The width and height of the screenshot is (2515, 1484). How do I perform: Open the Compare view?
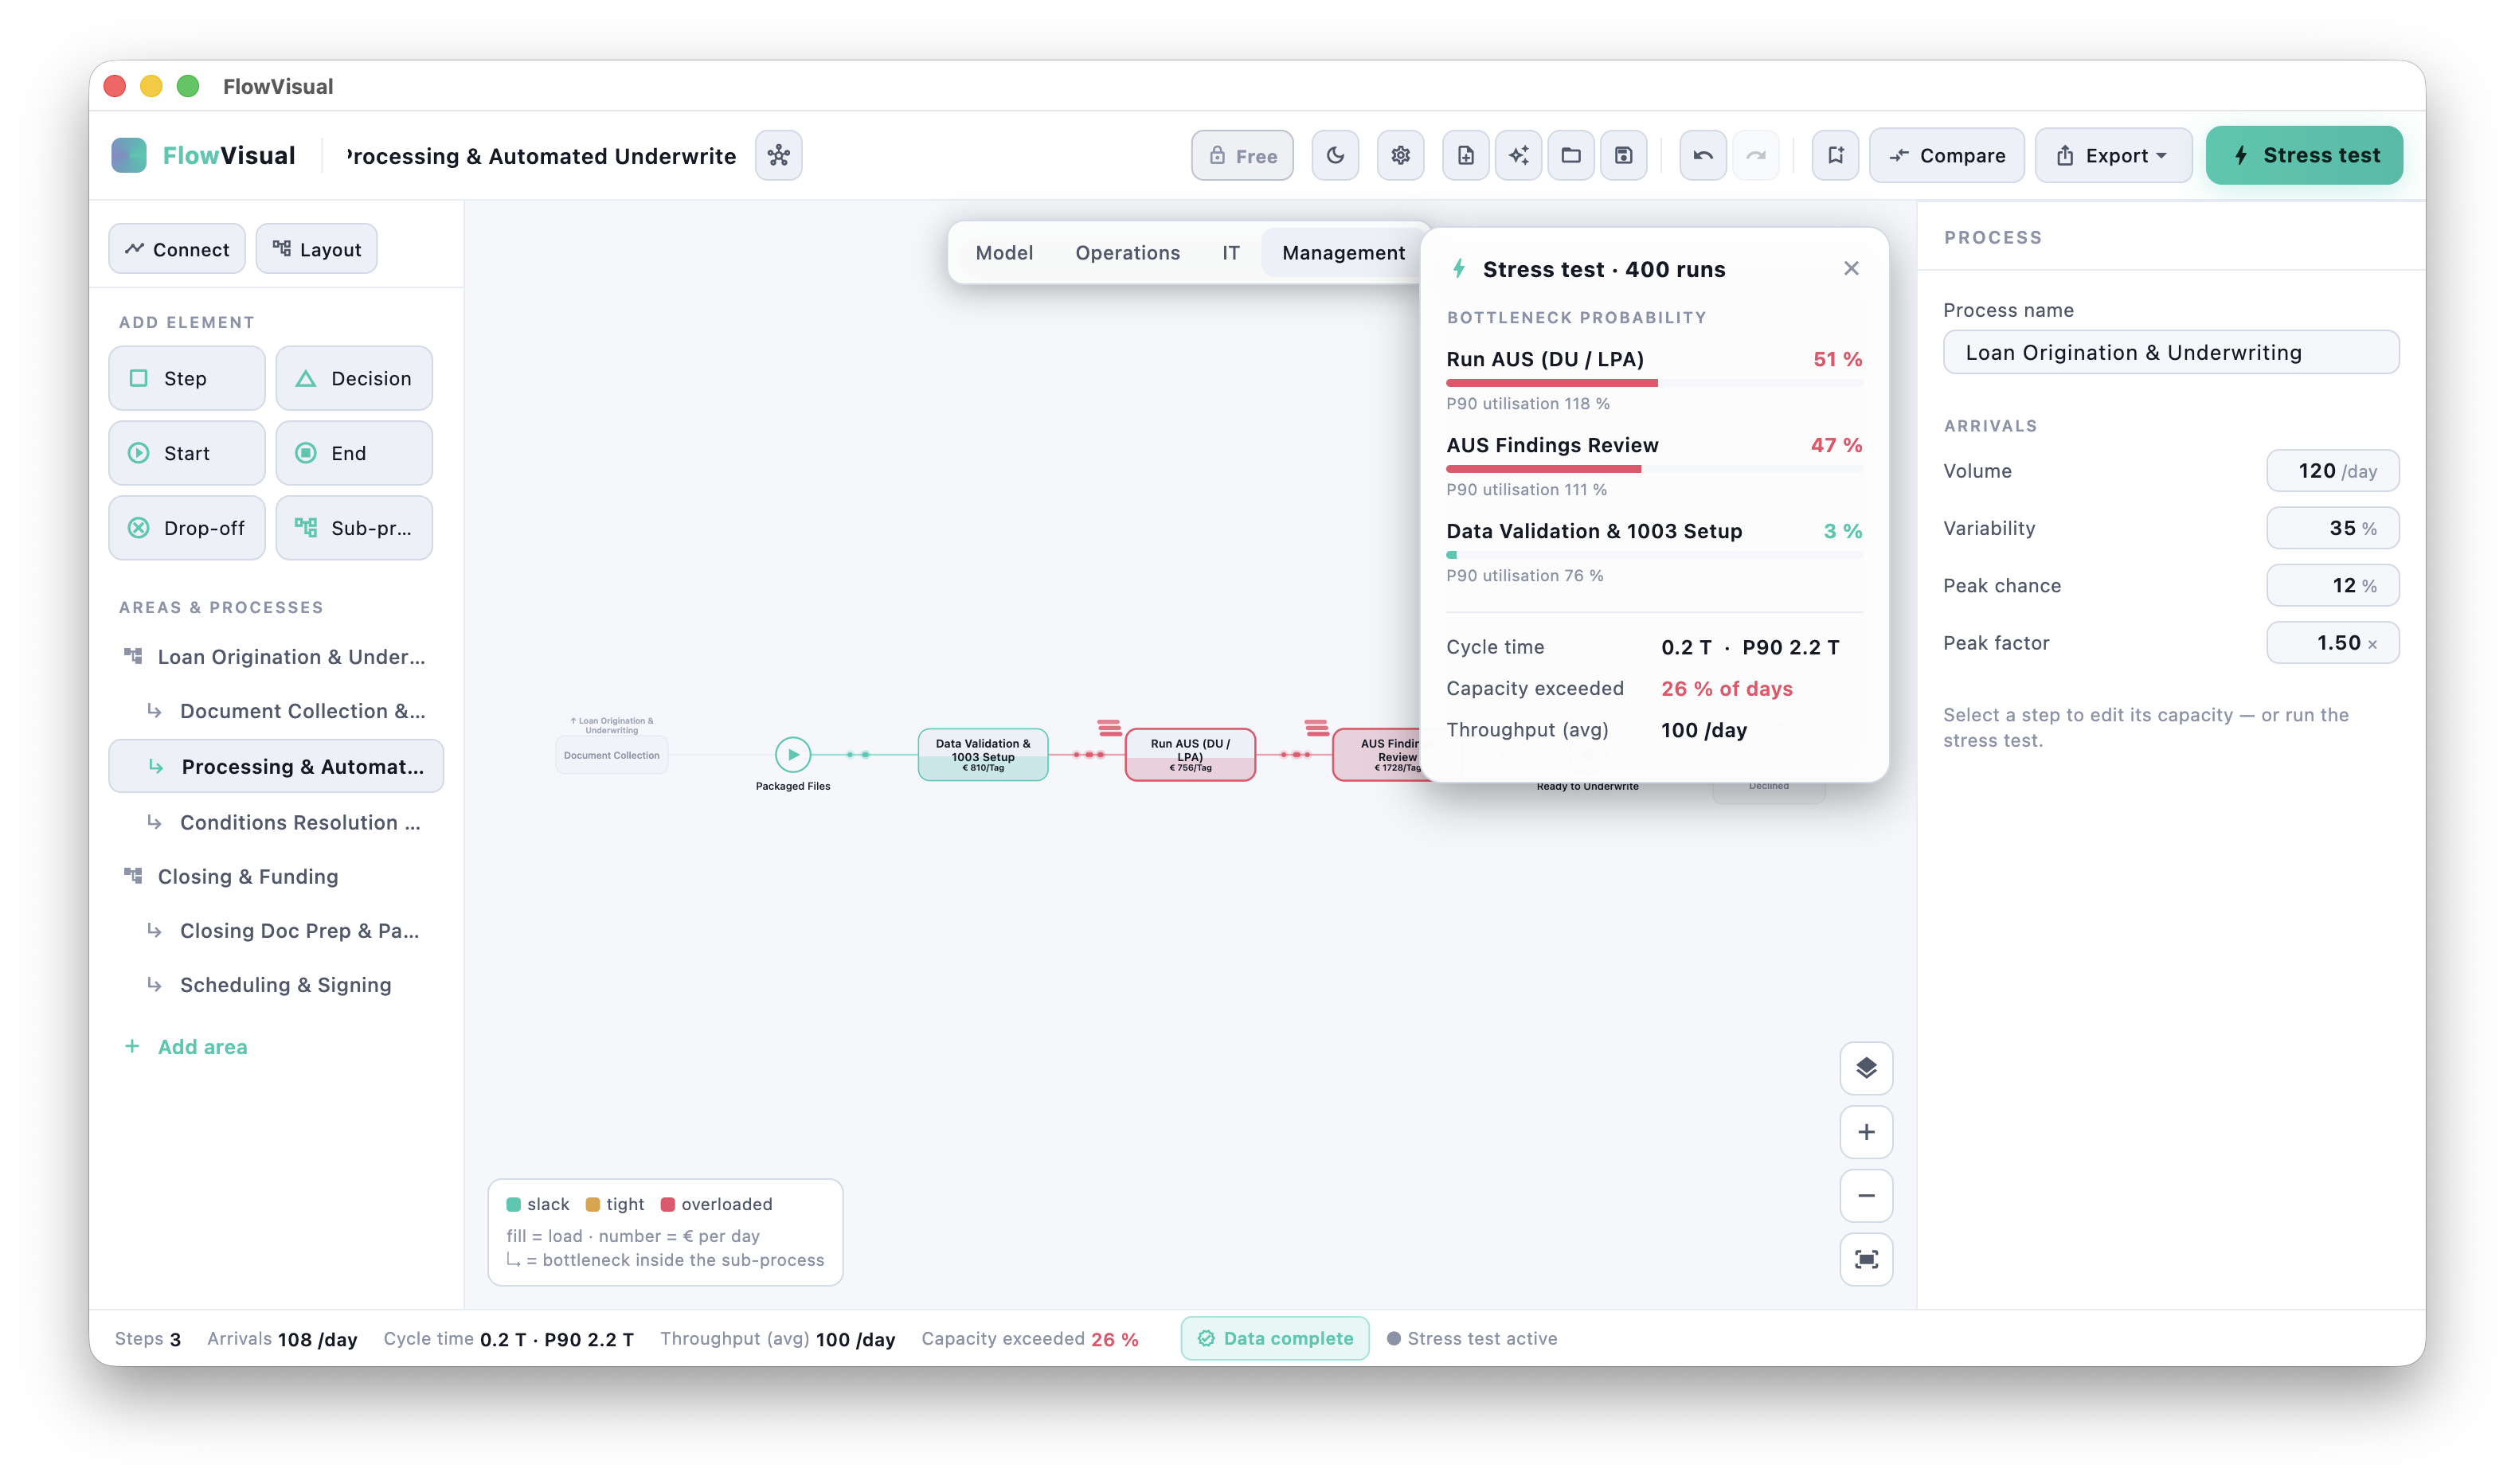1946,155
